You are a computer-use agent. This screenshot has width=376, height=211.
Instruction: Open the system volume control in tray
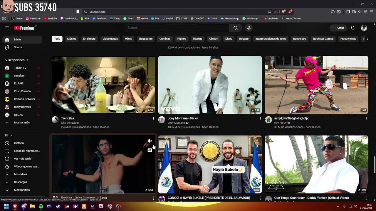[x=355, y=206]
